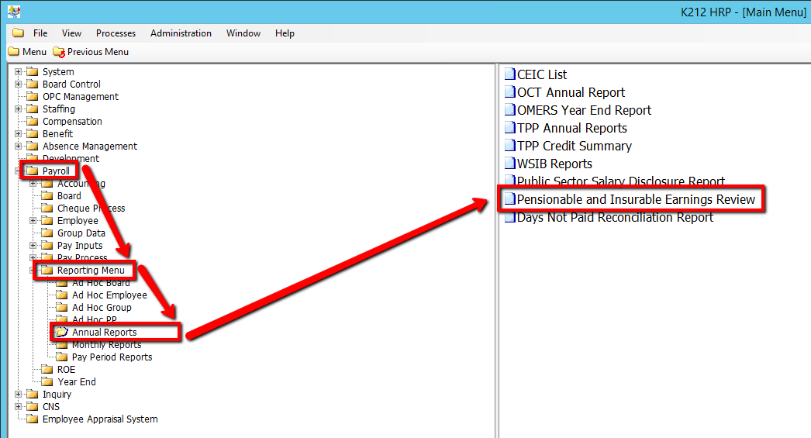Click the OPC Management folder icon

[x=33, y=97]
